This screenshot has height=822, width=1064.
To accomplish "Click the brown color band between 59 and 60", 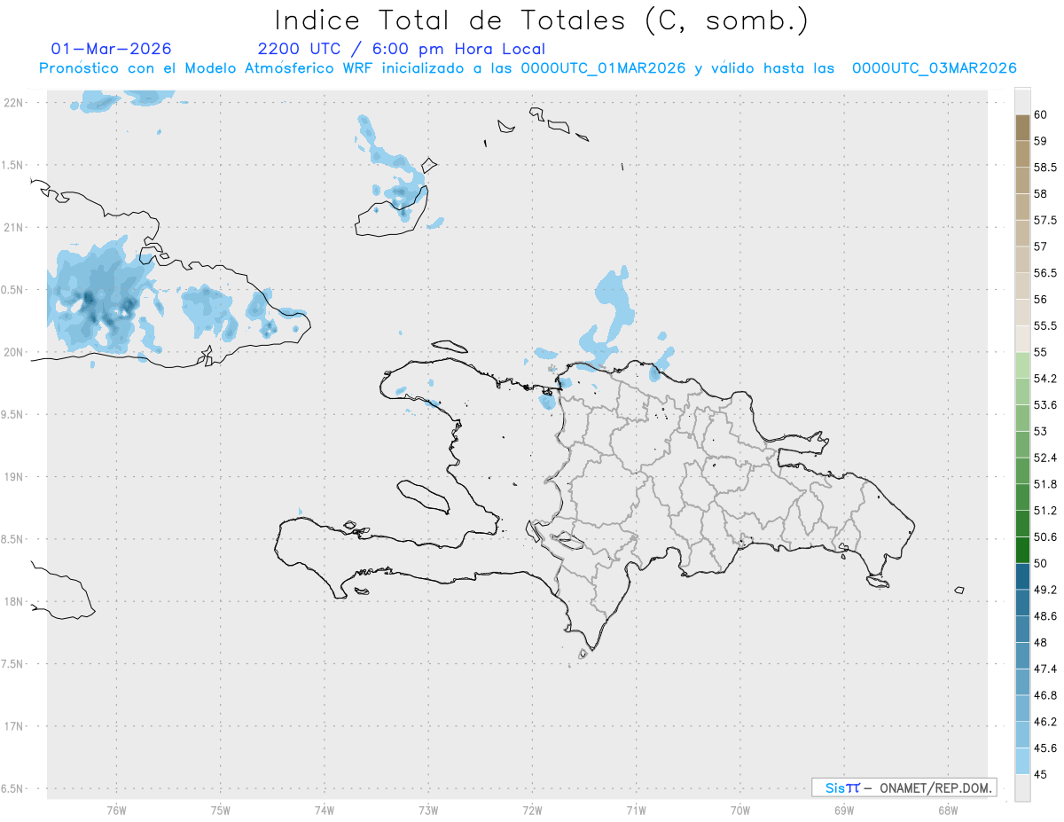I will (x=1022, y=128).
